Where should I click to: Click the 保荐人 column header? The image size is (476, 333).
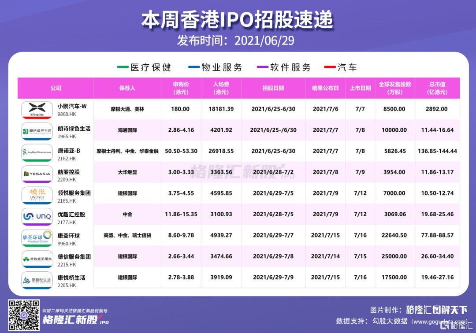click(127, 88)
